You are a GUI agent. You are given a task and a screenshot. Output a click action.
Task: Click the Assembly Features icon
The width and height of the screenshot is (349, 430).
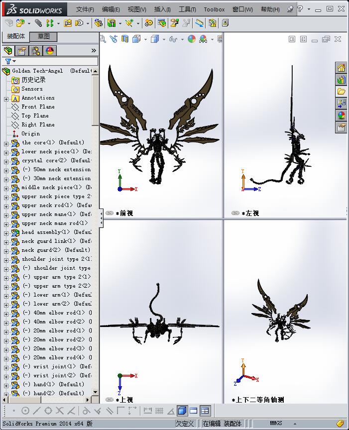click(x=112, y=23)
